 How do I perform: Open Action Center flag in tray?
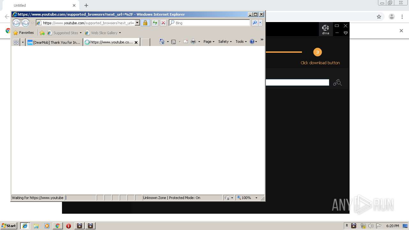379,226
